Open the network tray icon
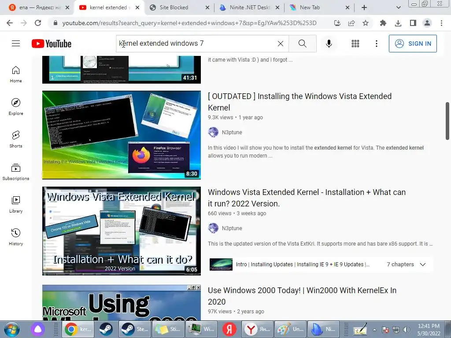The width and height of the screenshot is (451, 338). pos(396,330)
